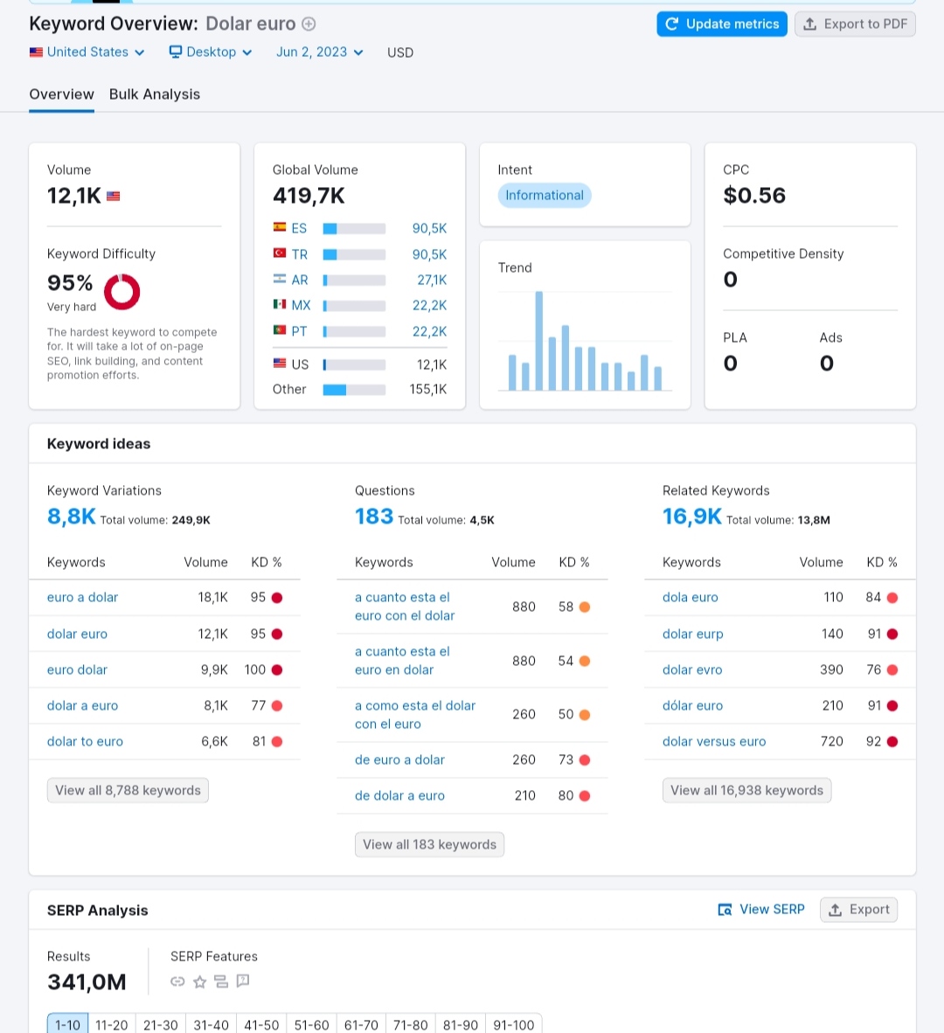Open 'a como esta el dolar con el euro'
Viewport: 944px width, 1033px height.
coord(415,714)
